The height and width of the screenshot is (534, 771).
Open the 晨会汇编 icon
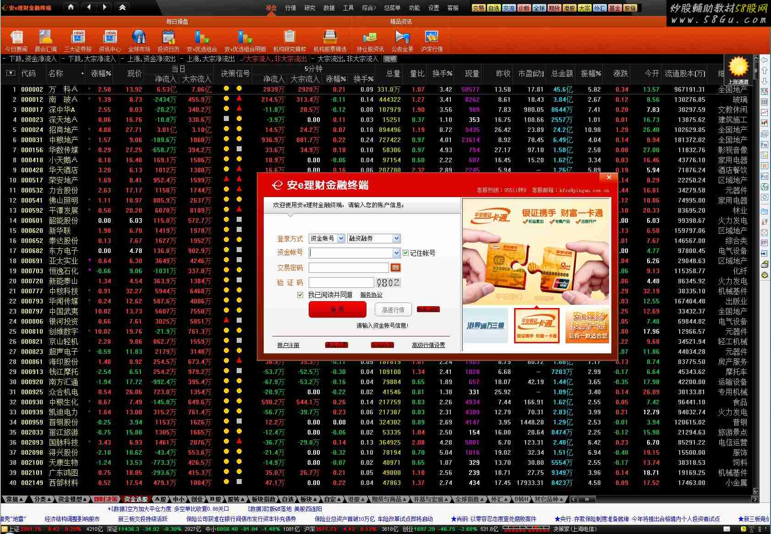pyautogui.click(x=45, y=40)
